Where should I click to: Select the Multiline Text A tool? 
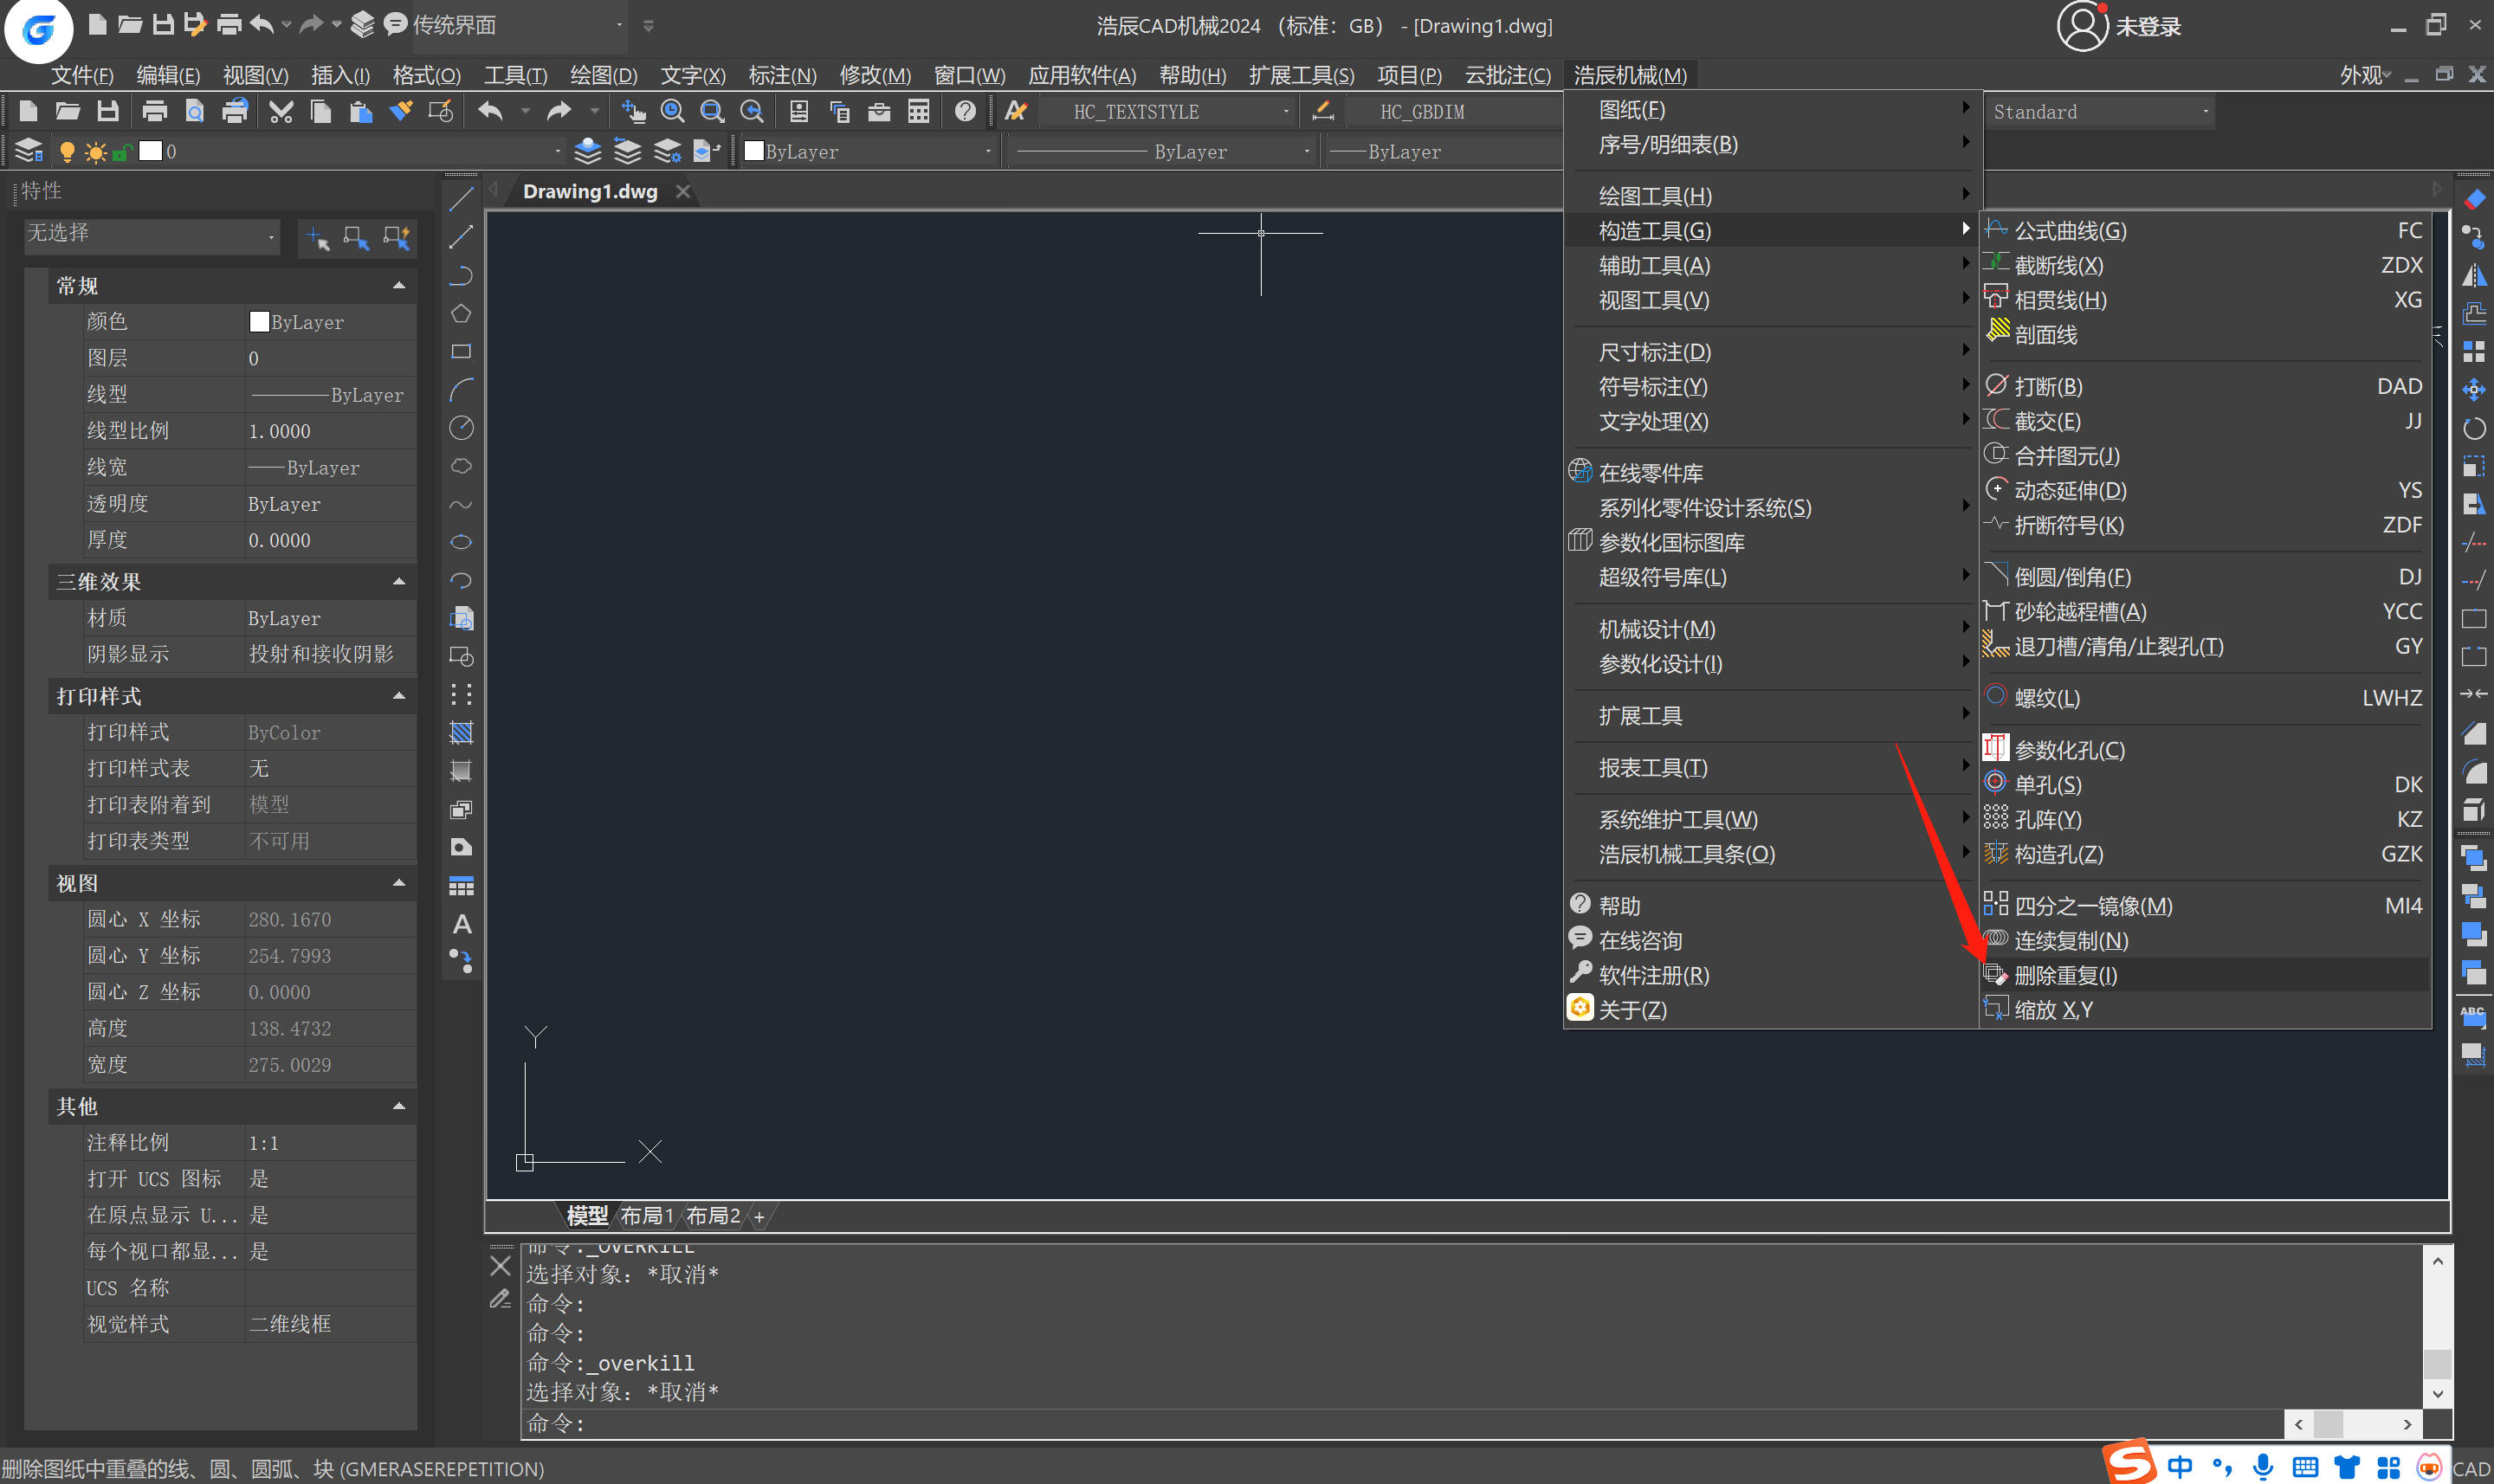click(x=461, y=924)
